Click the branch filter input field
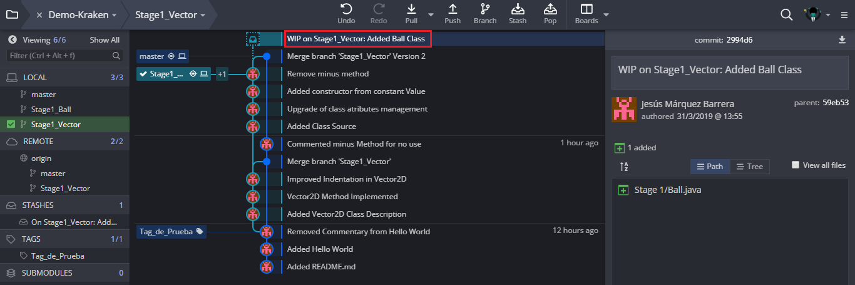The width and height of the screenshot is (855, 285). (x=65, y=56)
